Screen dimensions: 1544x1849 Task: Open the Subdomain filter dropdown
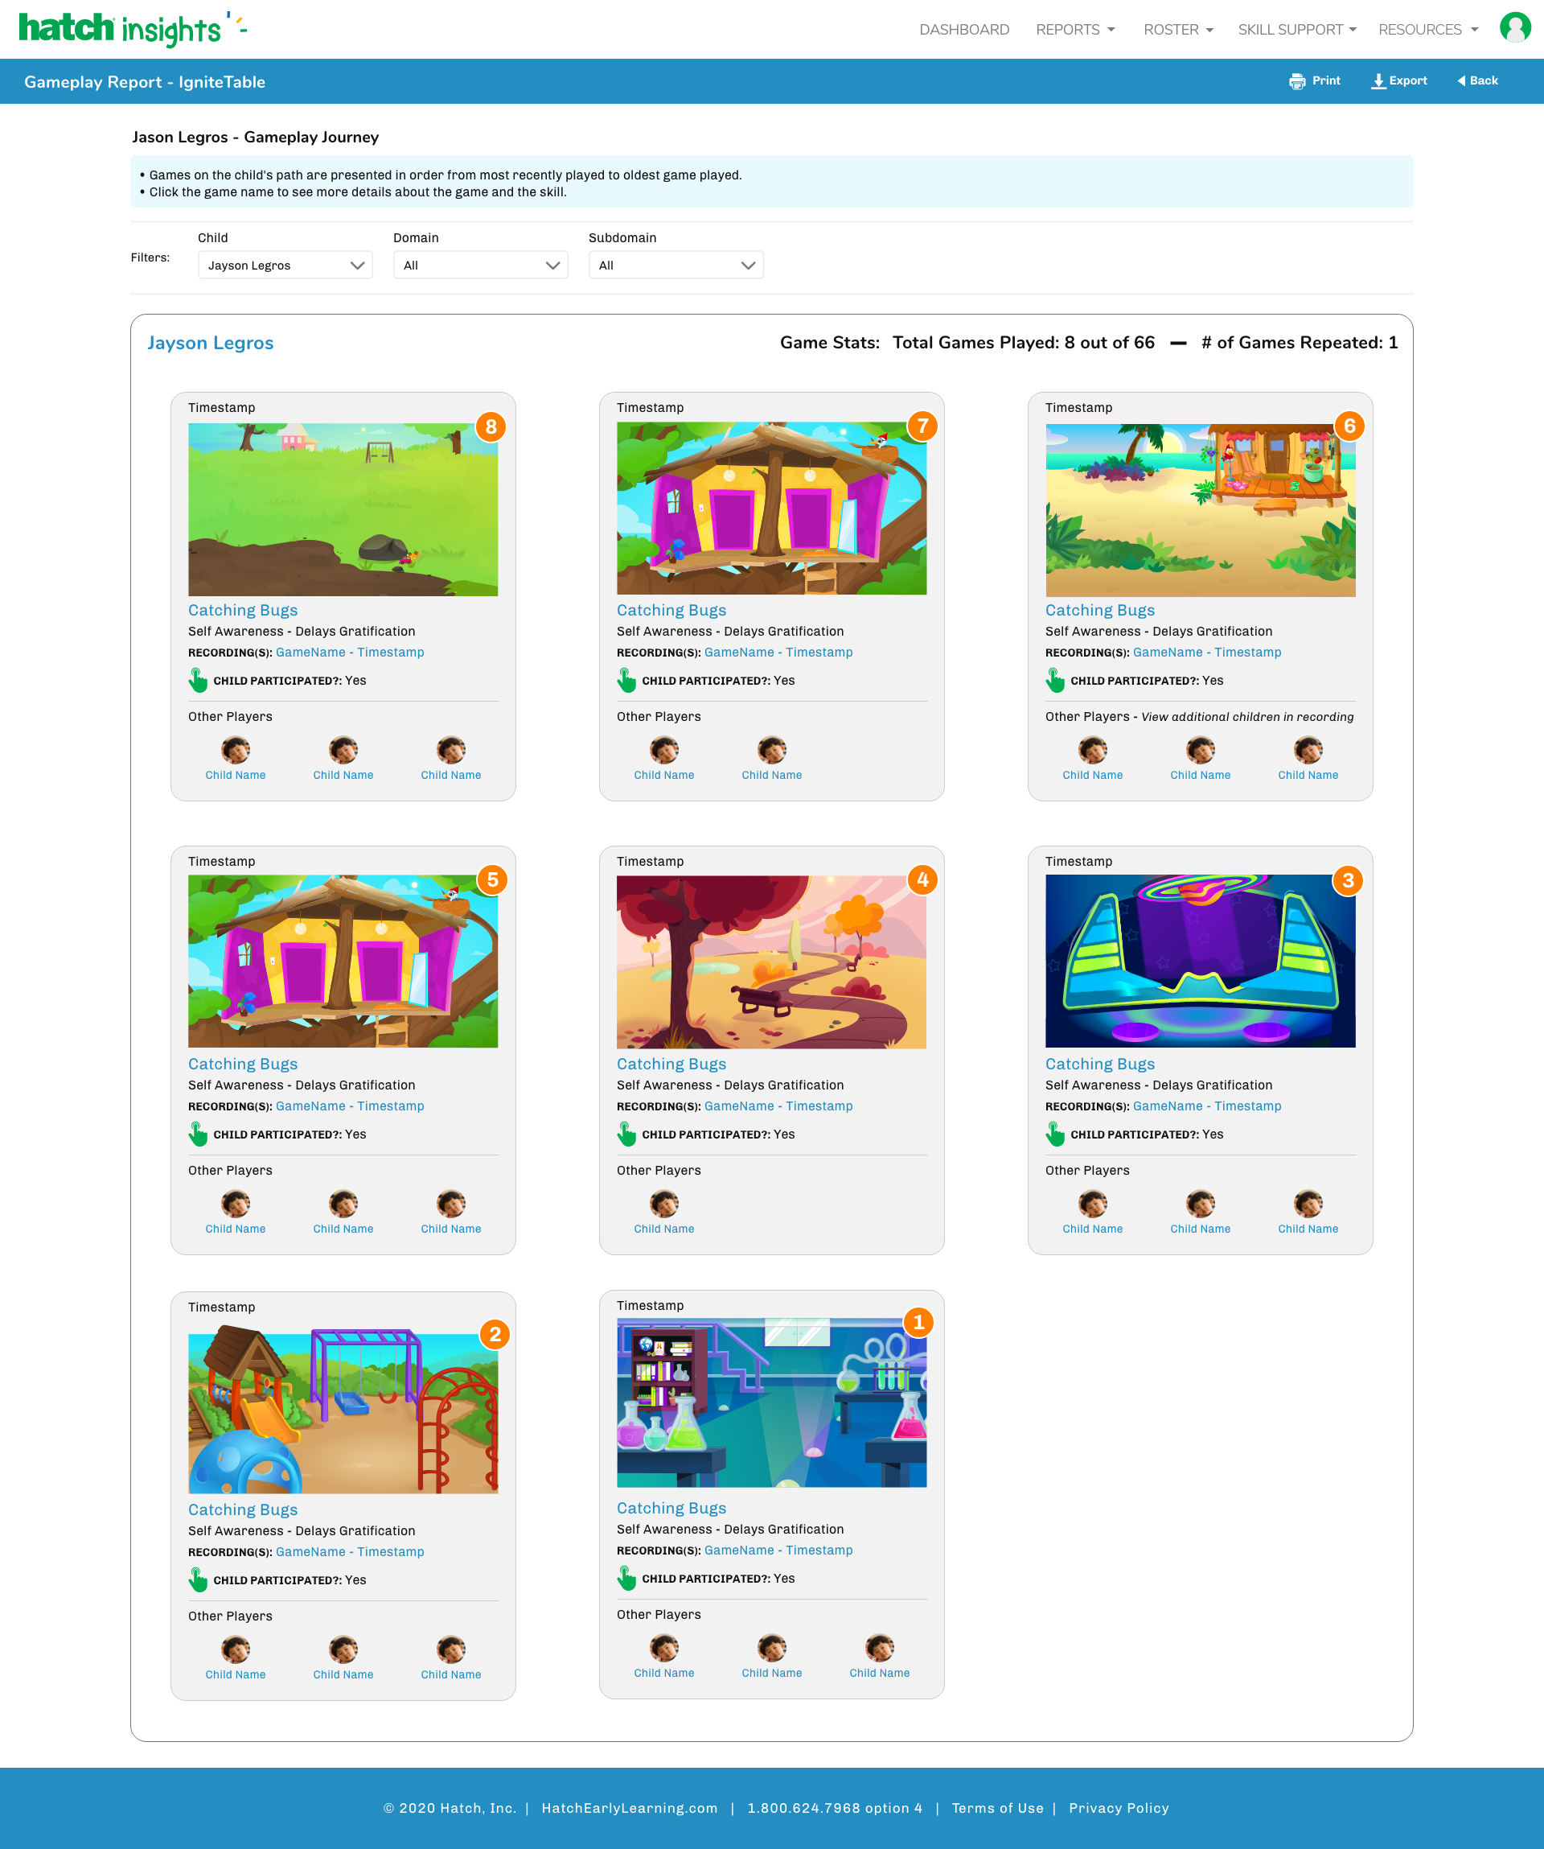coord(675,265)
